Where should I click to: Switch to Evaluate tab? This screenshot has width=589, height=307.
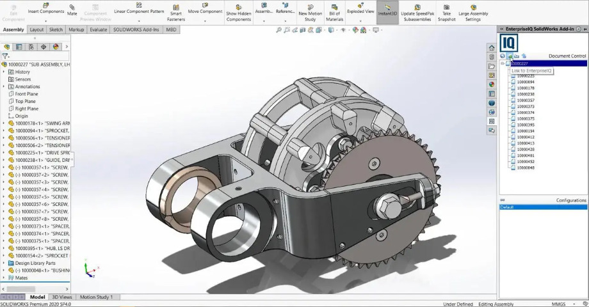coord(99,29)
